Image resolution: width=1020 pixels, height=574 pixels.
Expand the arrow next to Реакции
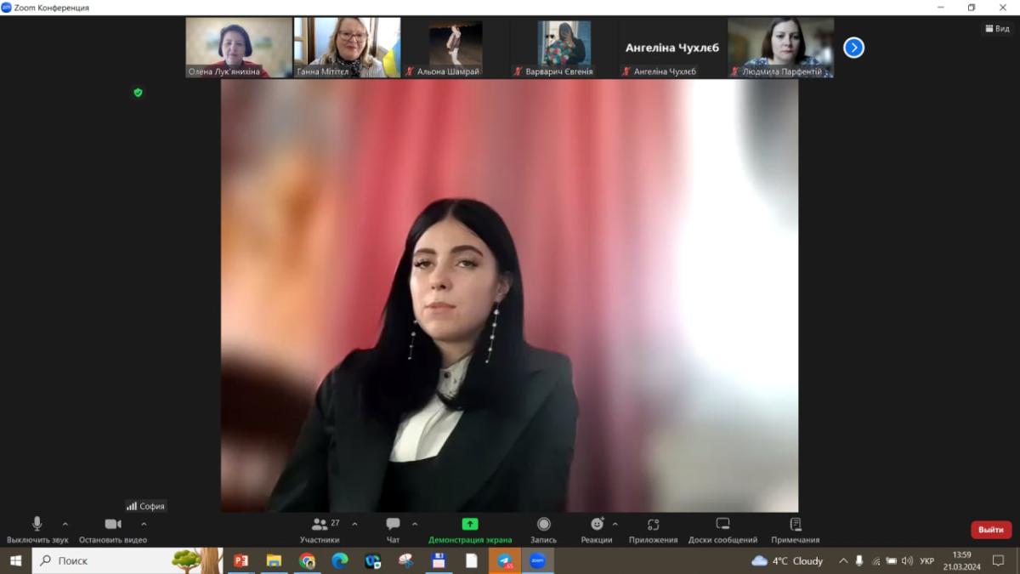(615, 524)
